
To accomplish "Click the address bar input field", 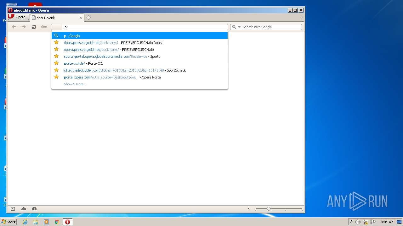I will point(145,27).
